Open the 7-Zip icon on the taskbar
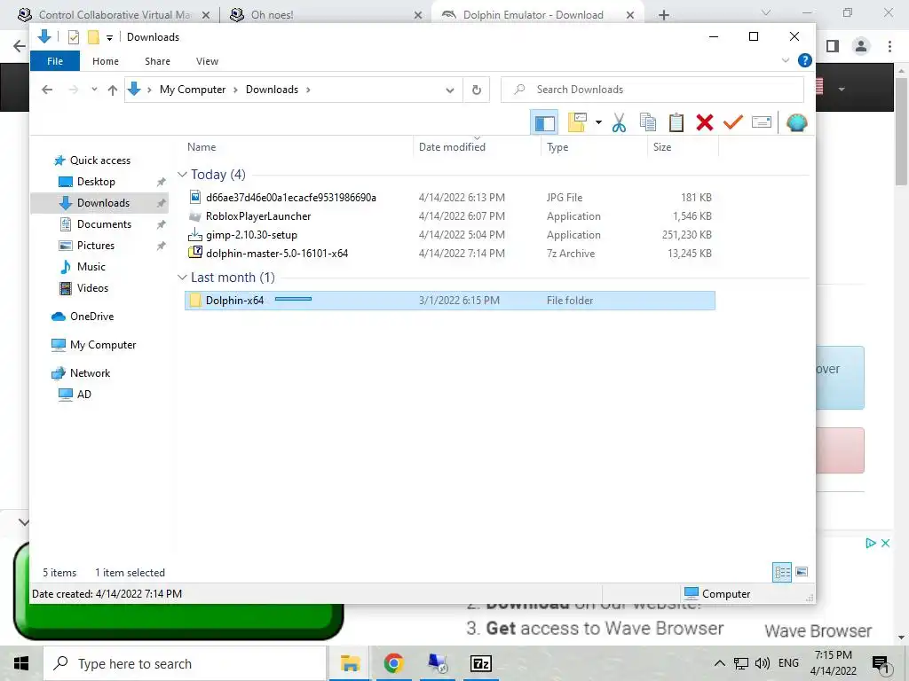 [481, 663]
